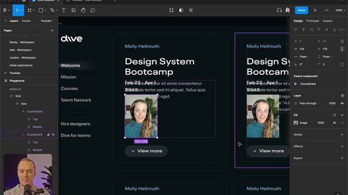Click Align left icon

tap(296, 29)
